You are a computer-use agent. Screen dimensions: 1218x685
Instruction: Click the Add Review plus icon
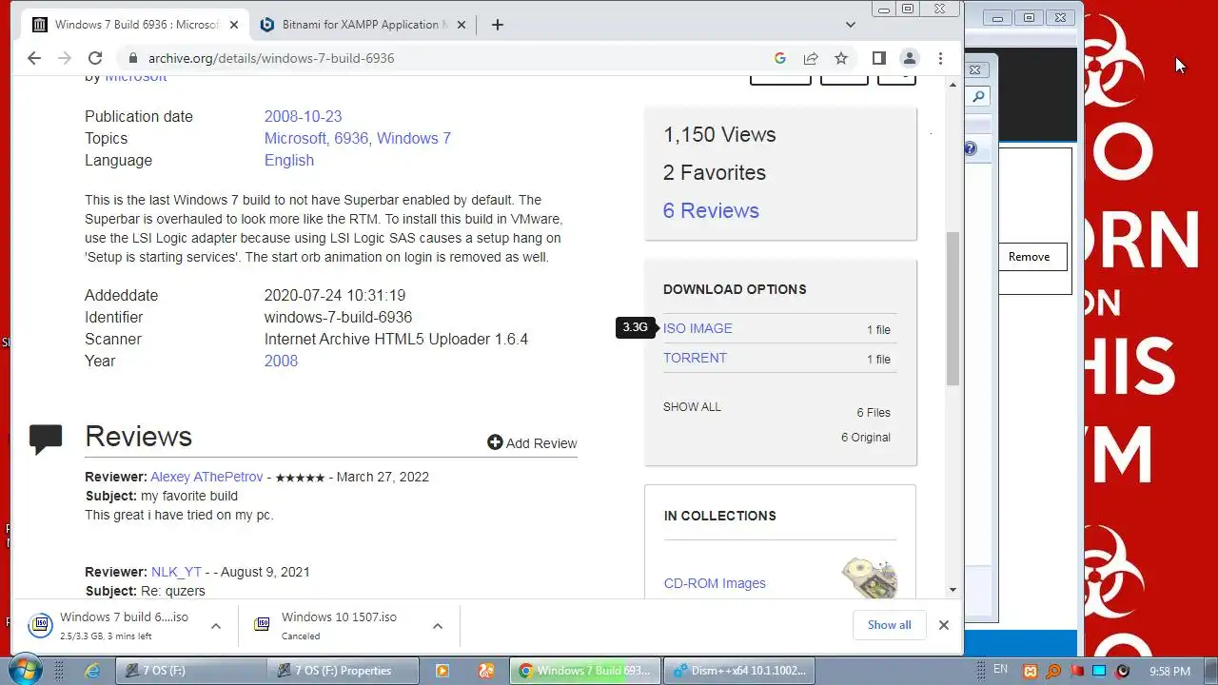495,442
